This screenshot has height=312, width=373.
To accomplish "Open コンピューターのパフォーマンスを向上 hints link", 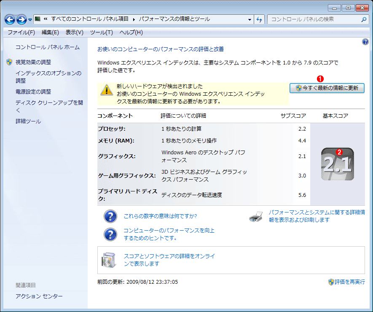I will [x=169, y=234].
